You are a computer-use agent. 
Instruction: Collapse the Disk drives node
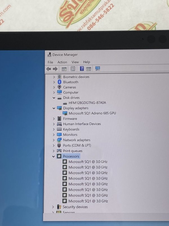[54, 98]
